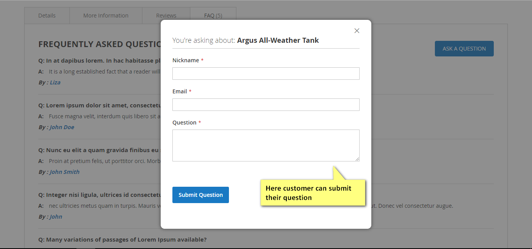The image size is (532, 249).
Task: Click the question 'Integer nisi ligula, ultrices'
Action: pos(99,195)
